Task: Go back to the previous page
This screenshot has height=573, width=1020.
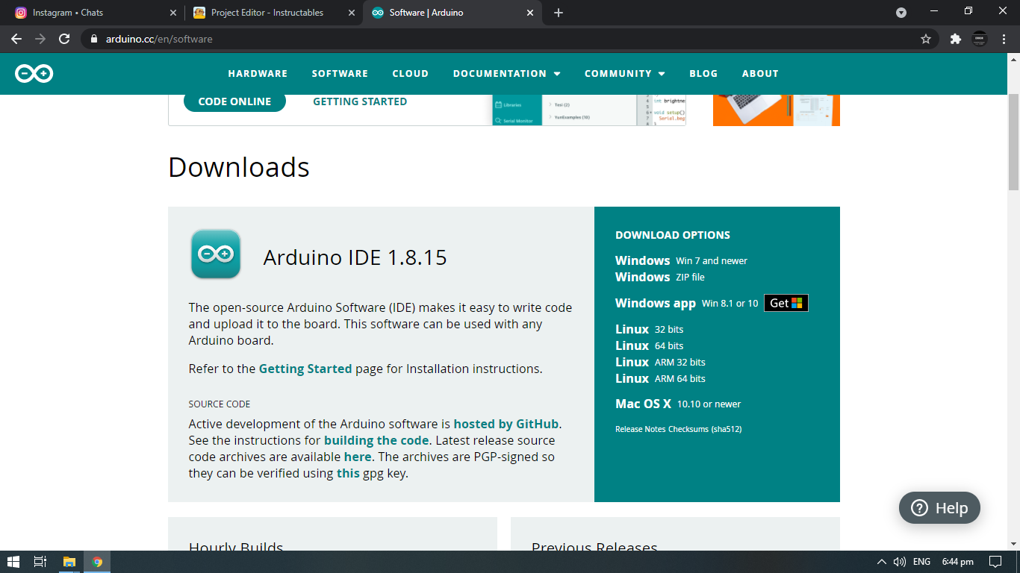Action: click(16, 39)
